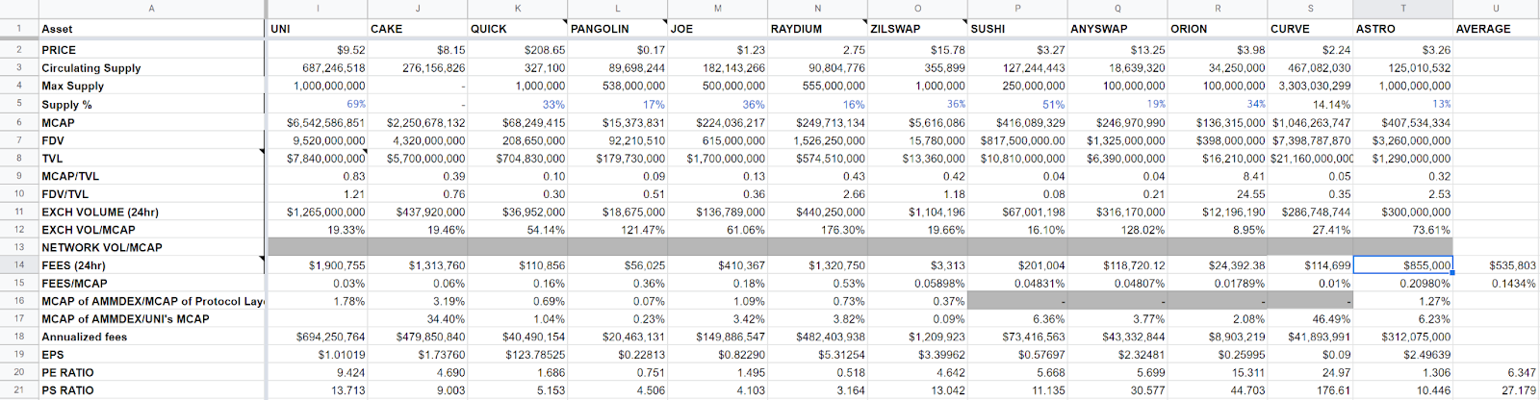Click the PANGOLIN header cell
Screen dimensions: 1540x400
[617, 29]
